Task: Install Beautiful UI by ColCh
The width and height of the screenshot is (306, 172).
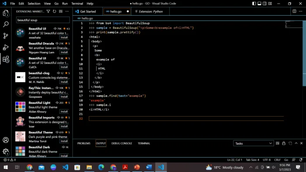Action: [64, 67]
